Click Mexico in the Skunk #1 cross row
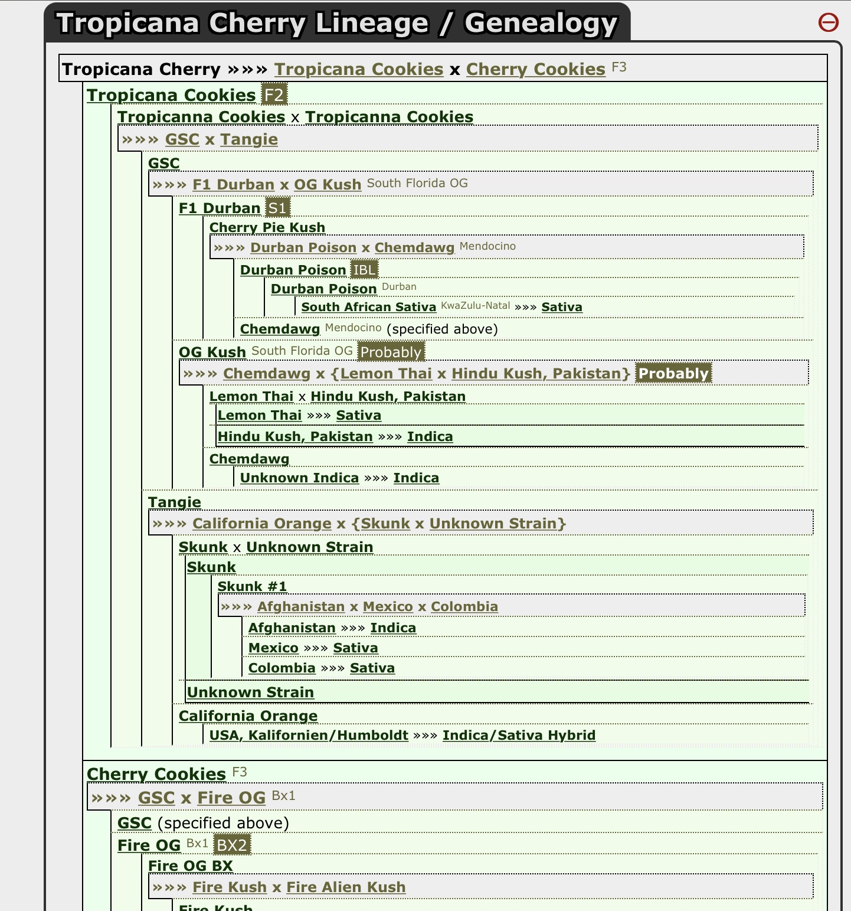Viewport: 851px width, 911px height. 388,607
